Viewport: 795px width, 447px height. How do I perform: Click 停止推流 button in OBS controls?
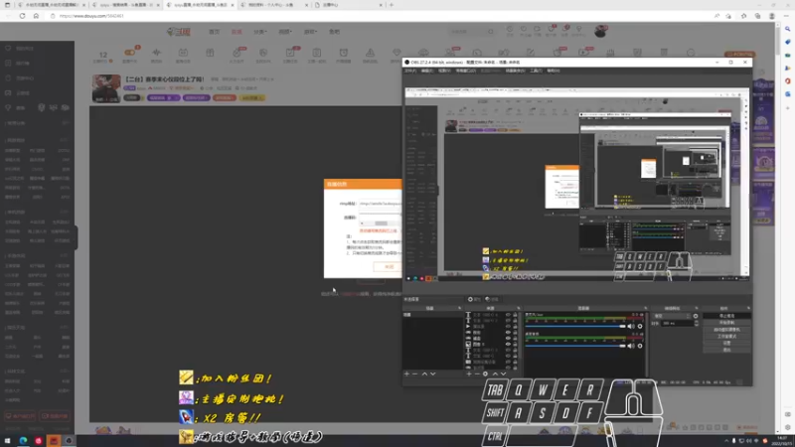(726, 316)
